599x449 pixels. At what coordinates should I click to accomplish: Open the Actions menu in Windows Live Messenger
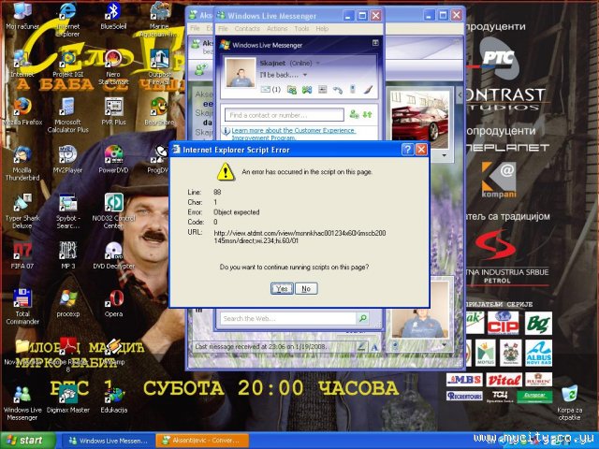click(x=277, y=29)
